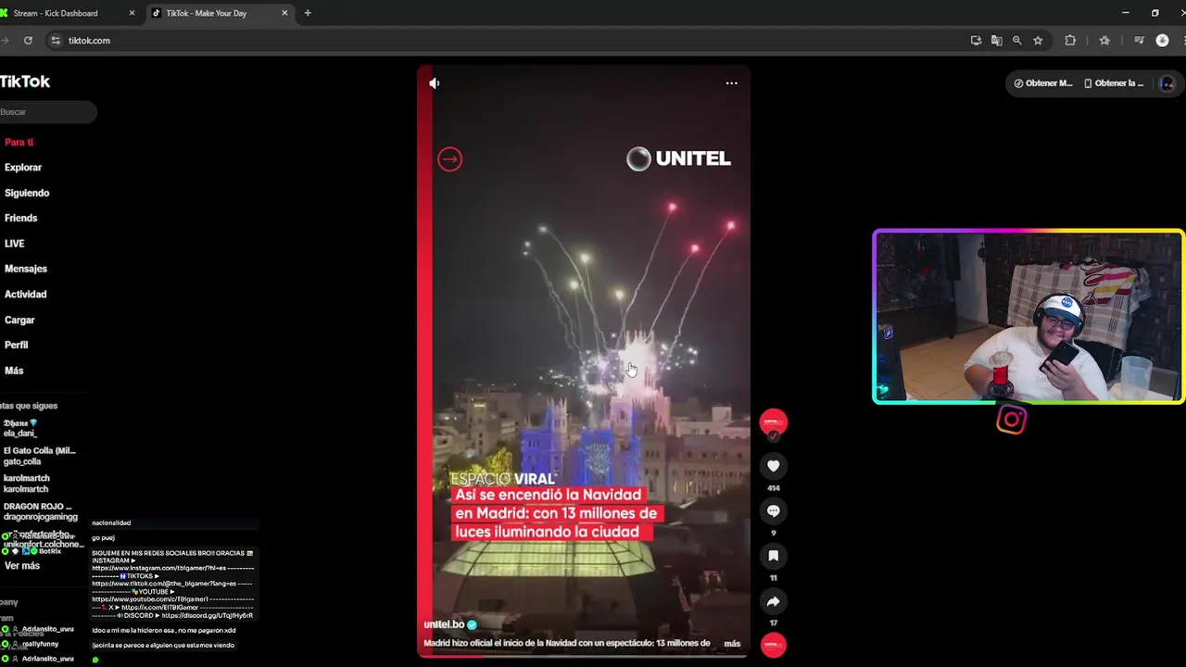Viewport: 1186px width, 667px height.
Task: Click the Instagram logo below webcam
Action: coord(1012,420)
